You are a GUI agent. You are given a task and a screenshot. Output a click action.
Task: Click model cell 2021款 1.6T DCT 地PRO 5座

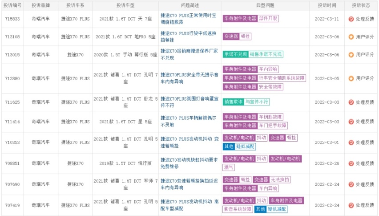tap(125, 37)
